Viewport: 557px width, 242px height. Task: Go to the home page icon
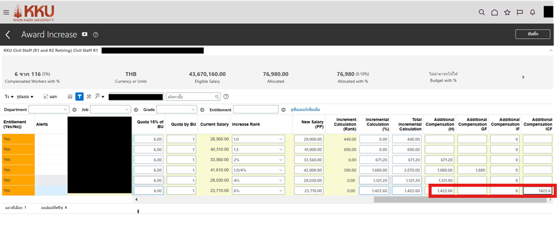[x=495, y=13]
